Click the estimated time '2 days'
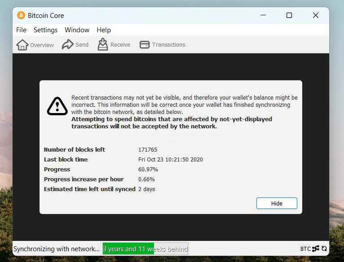 (x=146, y=189)
